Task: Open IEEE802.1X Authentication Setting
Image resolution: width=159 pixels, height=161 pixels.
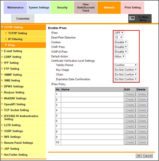Action: pyautogui.click(x=23, y=118)
